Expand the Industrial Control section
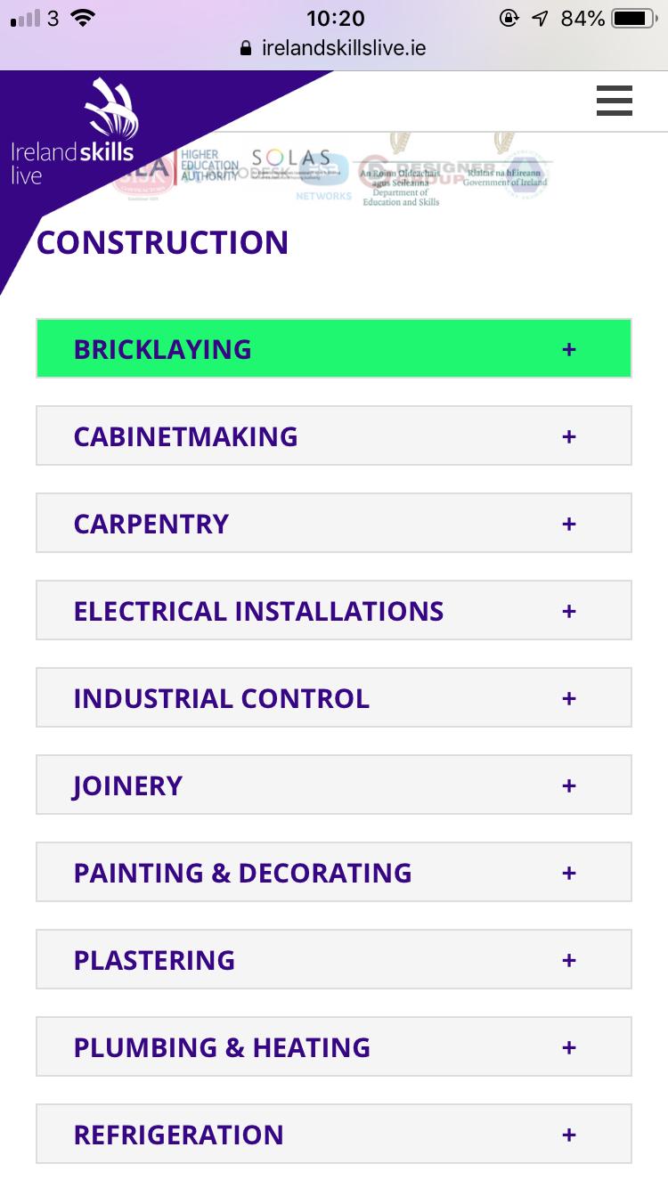The height and width of the screenshot is (1188, 668). (334, 697)
